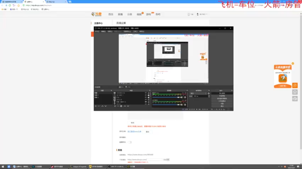Move selected source down in OBS sources panel
This screenshot has height=169, width=302.
(128, 106)
